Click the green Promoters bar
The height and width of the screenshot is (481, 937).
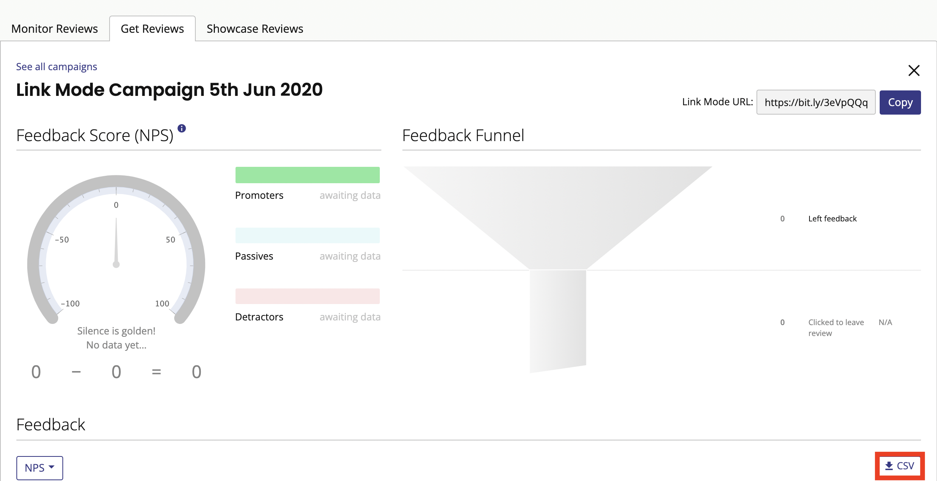coord(307,175)
